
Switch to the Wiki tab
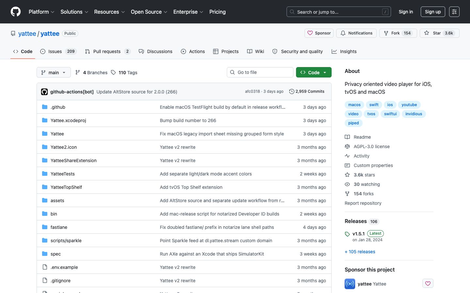tap(256, 51)
